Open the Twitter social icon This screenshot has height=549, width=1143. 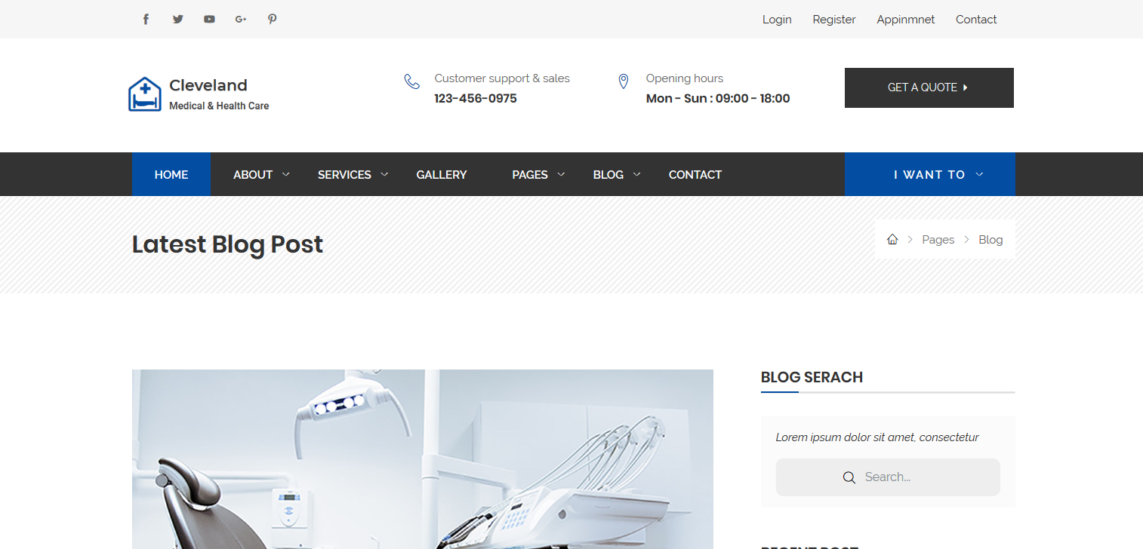point(177,20)
